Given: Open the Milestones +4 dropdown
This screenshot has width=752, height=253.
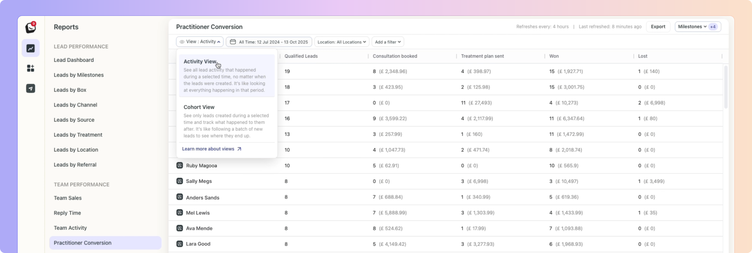Looking at the screenshot, I should [697, 27].
